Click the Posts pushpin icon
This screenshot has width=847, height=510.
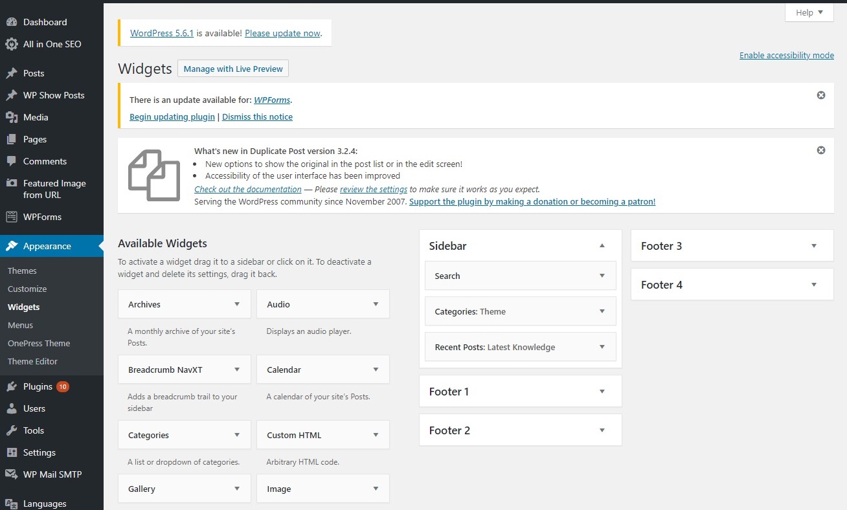tap(11, 73)
